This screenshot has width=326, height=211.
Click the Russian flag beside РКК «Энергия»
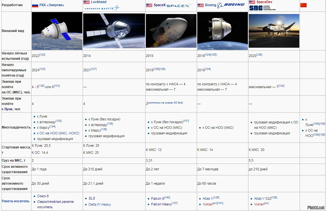click(x=35, y=5)
